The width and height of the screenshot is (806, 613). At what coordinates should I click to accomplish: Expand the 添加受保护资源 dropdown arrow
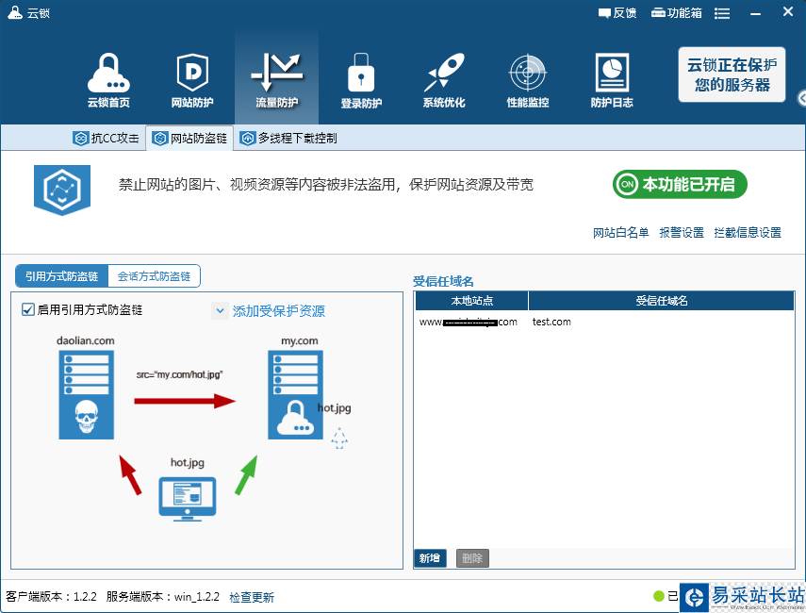220,310
